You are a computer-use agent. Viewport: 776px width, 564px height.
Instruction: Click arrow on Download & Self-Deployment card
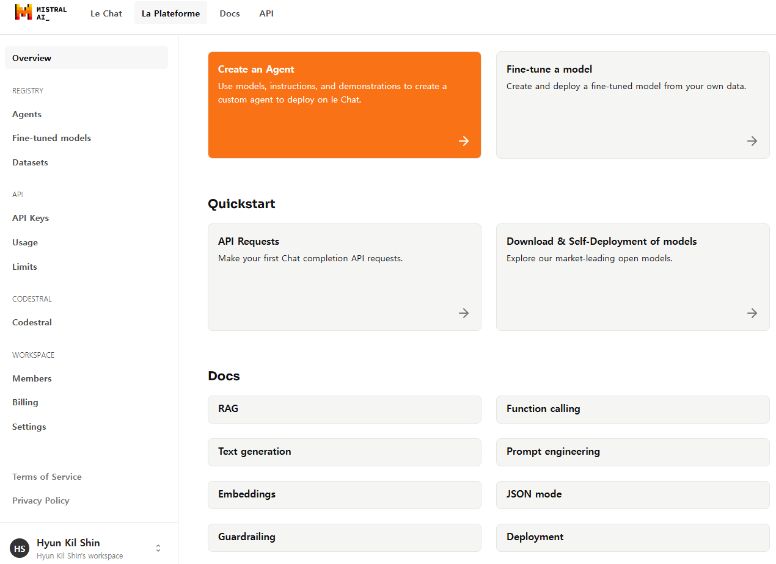(x=752, y=313)
